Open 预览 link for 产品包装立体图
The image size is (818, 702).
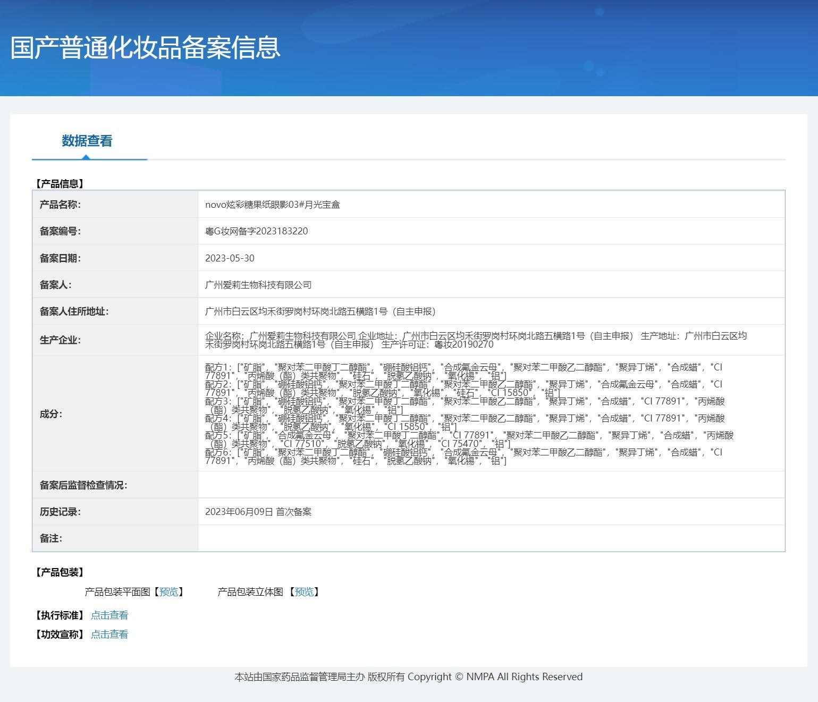[304, 592]
